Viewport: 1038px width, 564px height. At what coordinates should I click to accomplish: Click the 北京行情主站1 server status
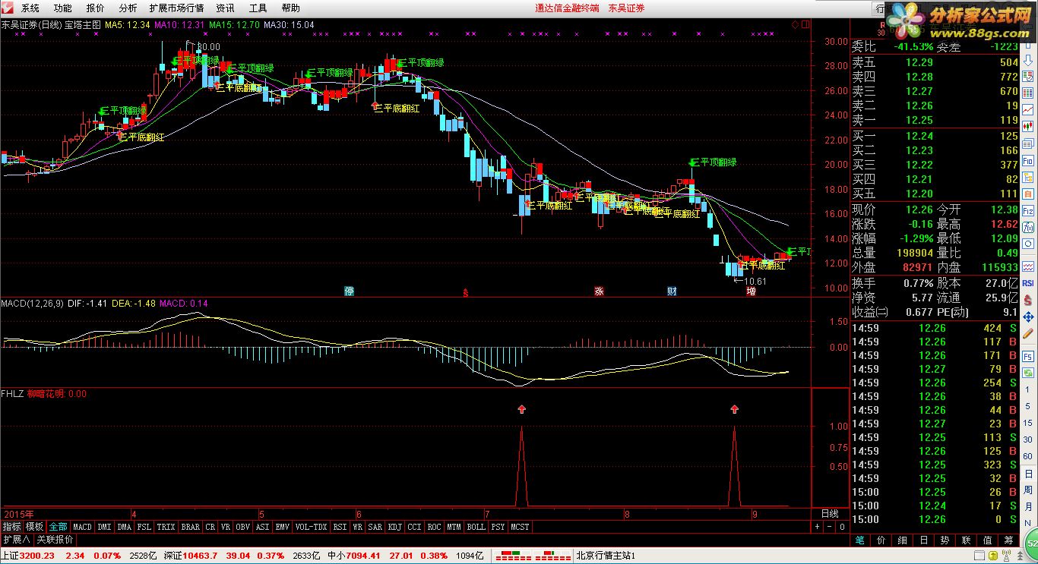click(606, 556)
